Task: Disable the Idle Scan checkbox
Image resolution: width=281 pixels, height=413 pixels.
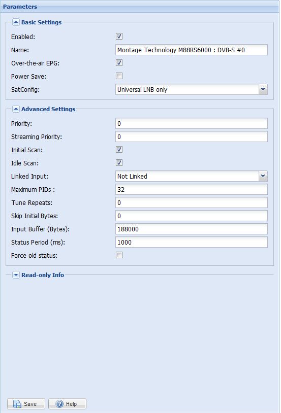Action: (119, 162)
